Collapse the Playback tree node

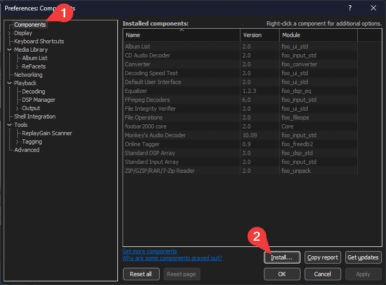click(9, 83)
